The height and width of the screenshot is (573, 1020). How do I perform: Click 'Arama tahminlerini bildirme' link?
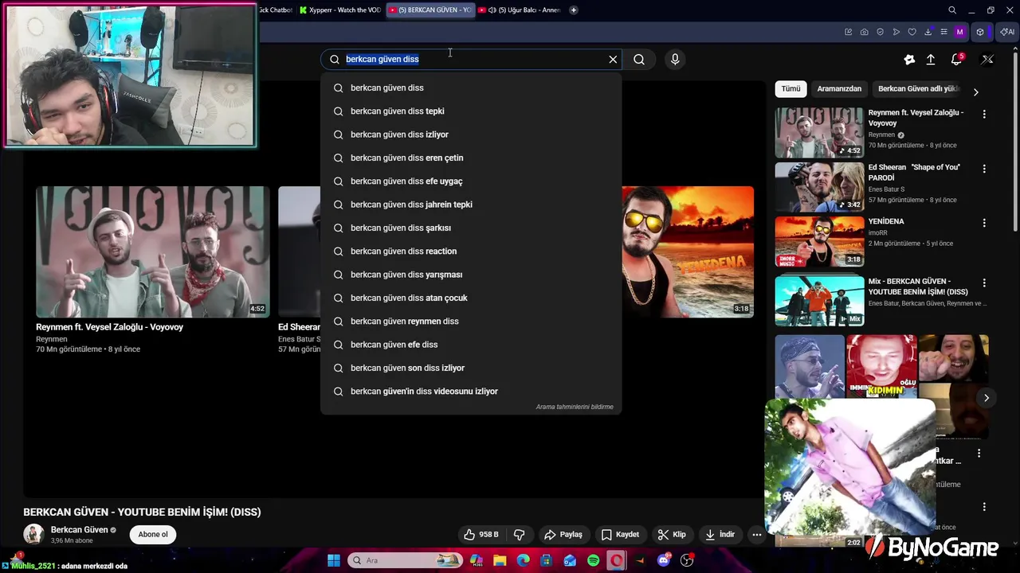[575, 407]
